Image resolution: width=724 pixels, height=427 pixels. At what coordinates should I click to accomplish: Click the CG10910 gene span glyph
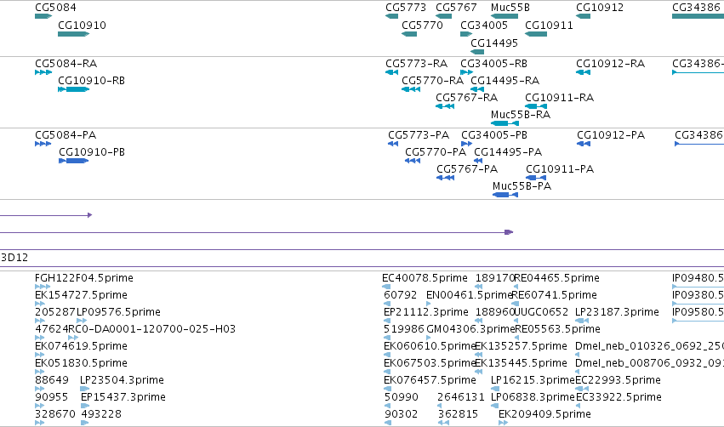73,34
